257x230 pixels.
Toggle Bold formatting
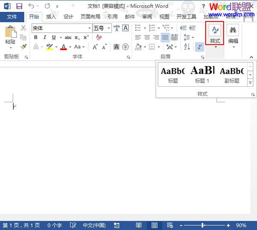tap(36, 37)
